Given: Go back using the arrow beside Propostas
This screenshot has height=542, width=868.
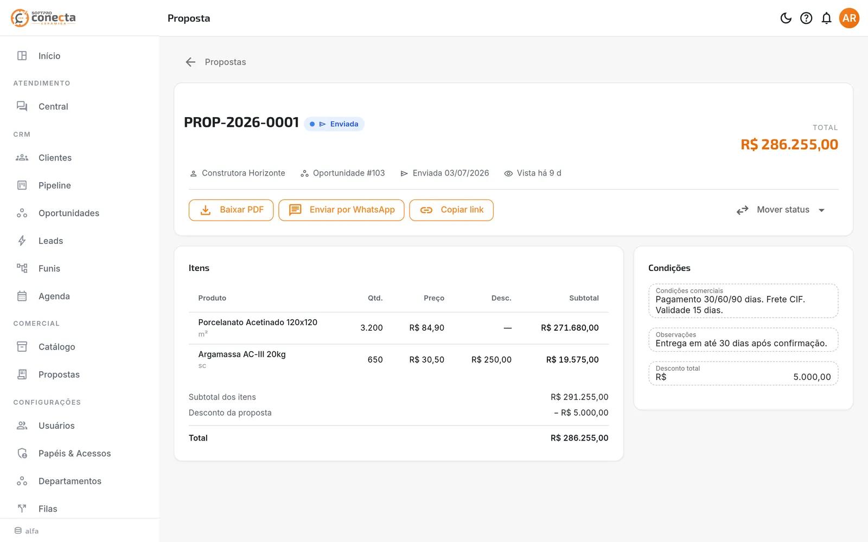Looking at the screenshot, I should (x=190, y=62).
